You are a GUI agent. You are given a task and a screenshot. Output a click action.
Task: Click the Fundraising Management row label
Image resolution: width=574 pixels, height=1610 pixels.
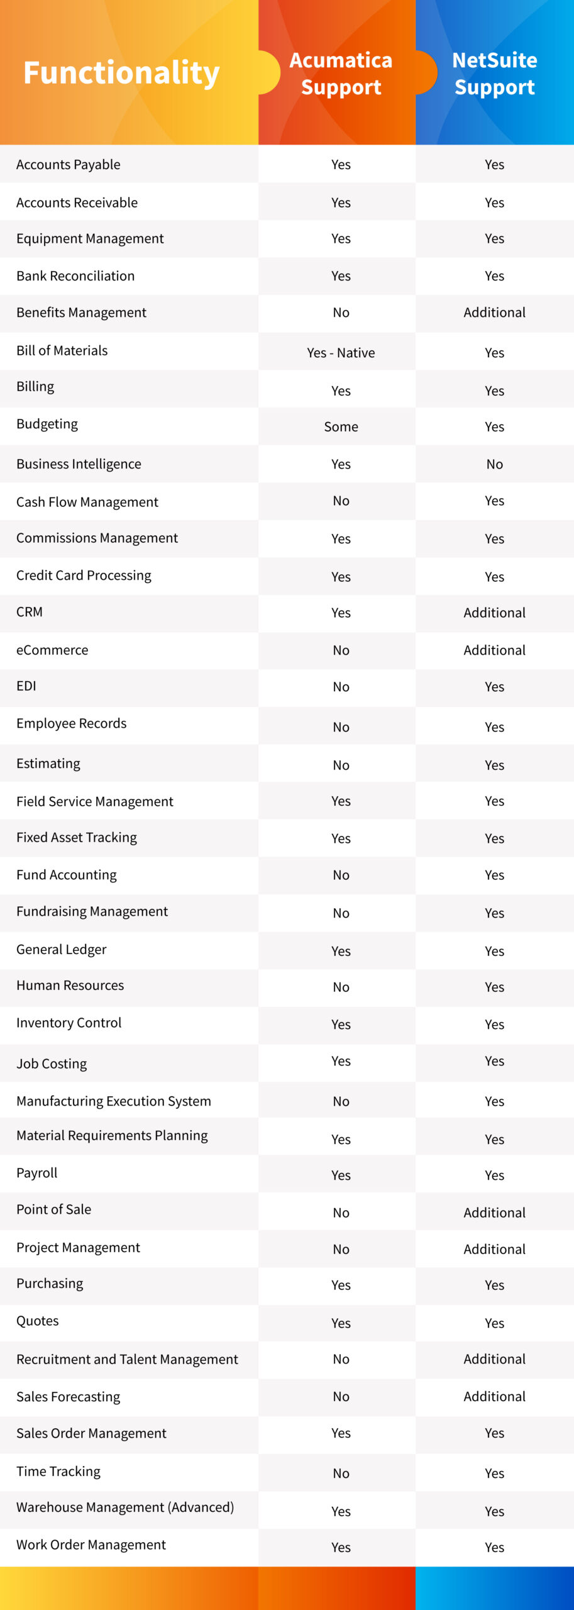coord(92,911)
